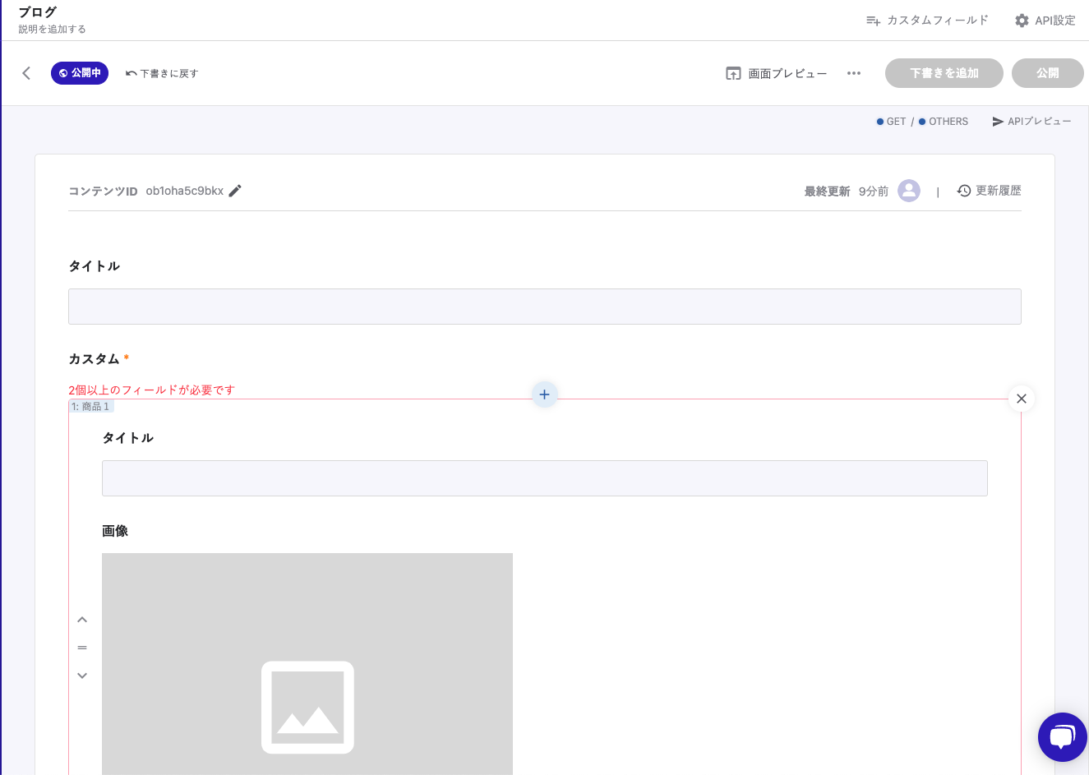Click the plus icon to add field

[x=544, y=394]
